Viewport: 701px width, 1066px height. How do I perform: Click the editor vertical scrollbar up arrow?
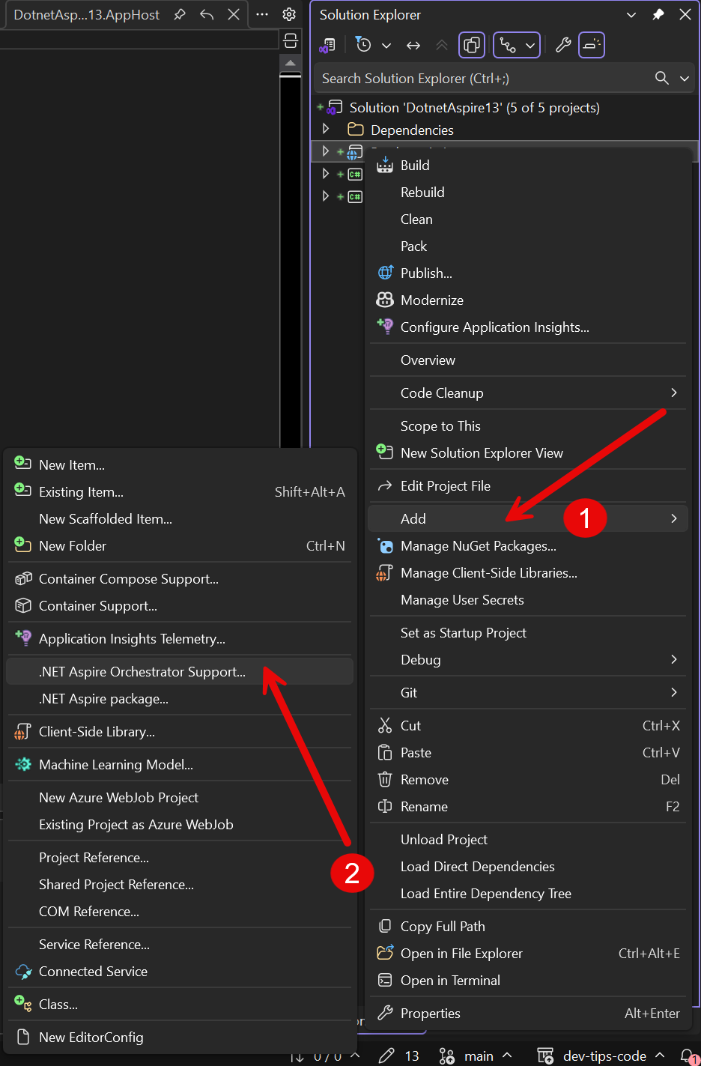pos(290,64)
